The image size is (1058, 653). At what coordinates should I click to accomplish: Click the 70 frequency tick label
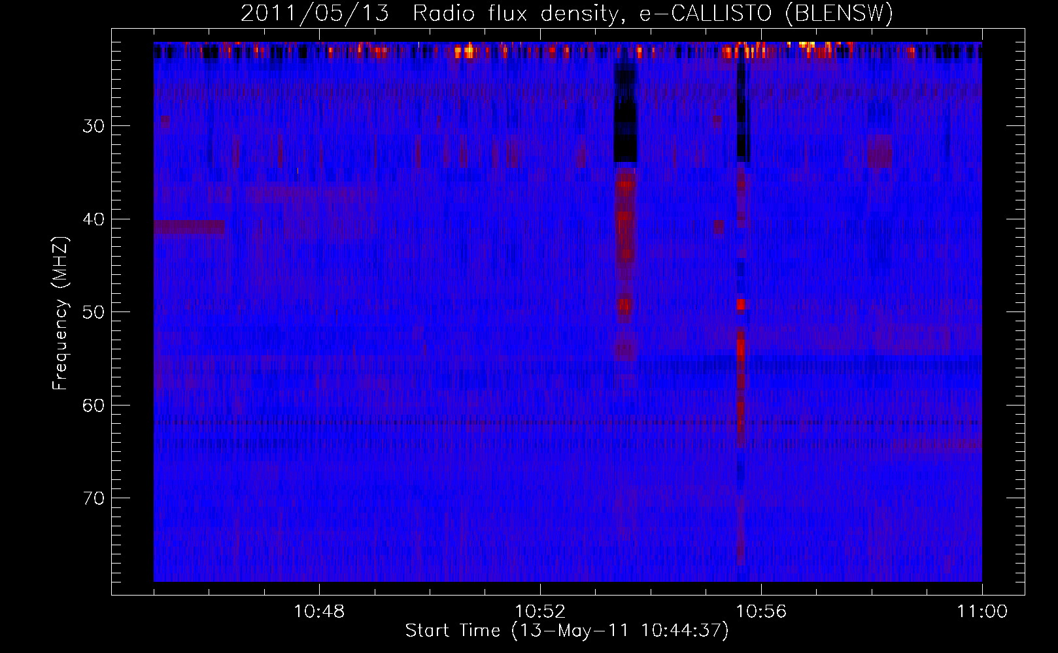[94, 498]
